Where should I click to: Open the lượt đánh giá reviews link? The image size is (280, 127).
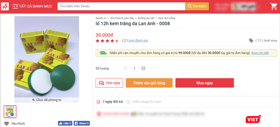coord(138,40)
